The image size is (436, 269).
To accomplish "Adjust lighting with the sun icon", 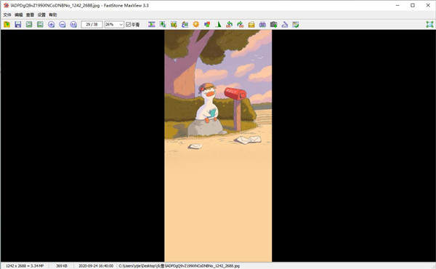I will pos(196,25).
